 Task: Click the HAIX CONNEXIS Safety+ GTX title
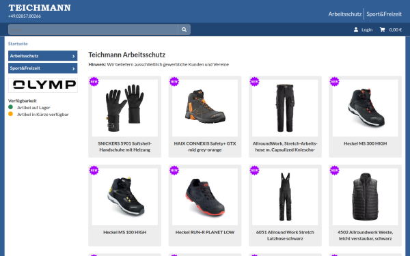[x=205, y=147]
